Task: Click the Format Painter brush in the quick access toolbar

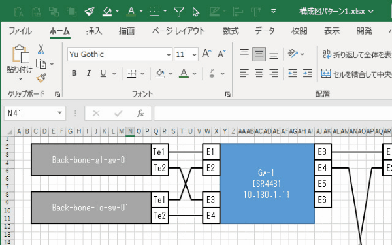Action: (90, 11)
